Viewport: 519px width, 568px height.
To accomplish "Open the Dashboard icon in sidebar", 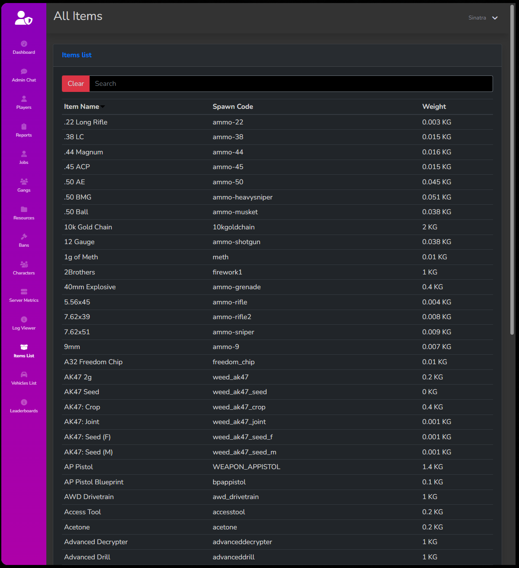I will 24,44.
